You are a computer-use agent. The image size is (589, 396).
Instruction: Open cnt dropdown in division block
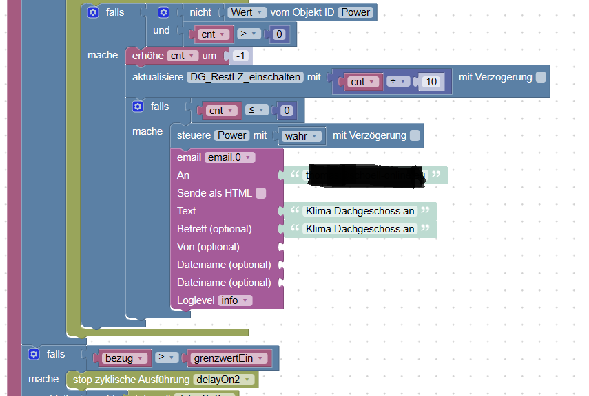(362, 82)
